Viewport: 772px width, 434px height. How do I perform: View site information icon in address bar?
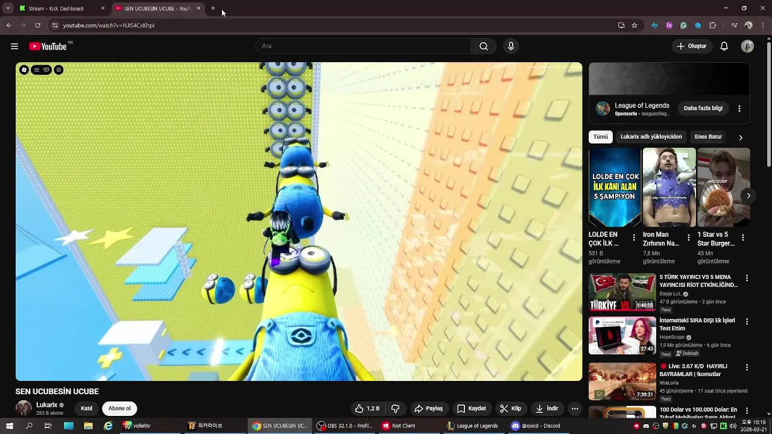tap(54, 25)
